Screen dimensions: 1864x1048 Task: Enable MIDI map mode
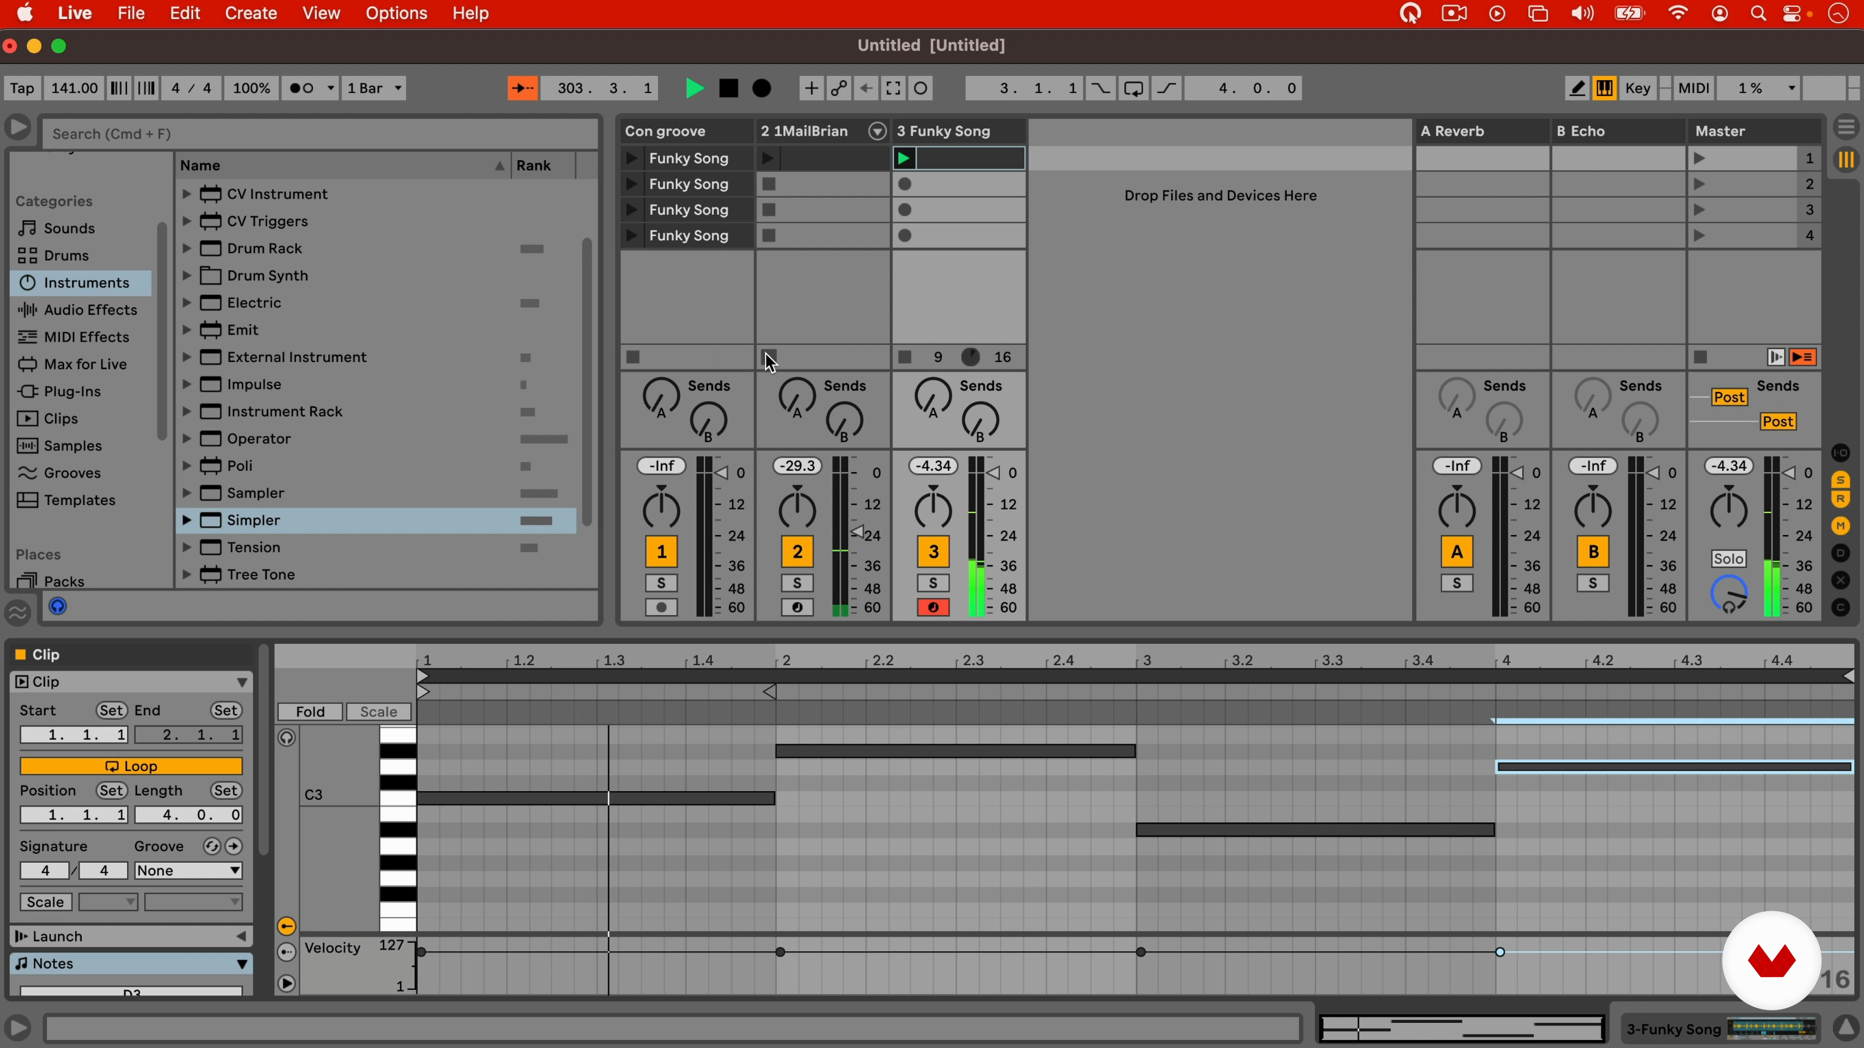coord(1694,88)
